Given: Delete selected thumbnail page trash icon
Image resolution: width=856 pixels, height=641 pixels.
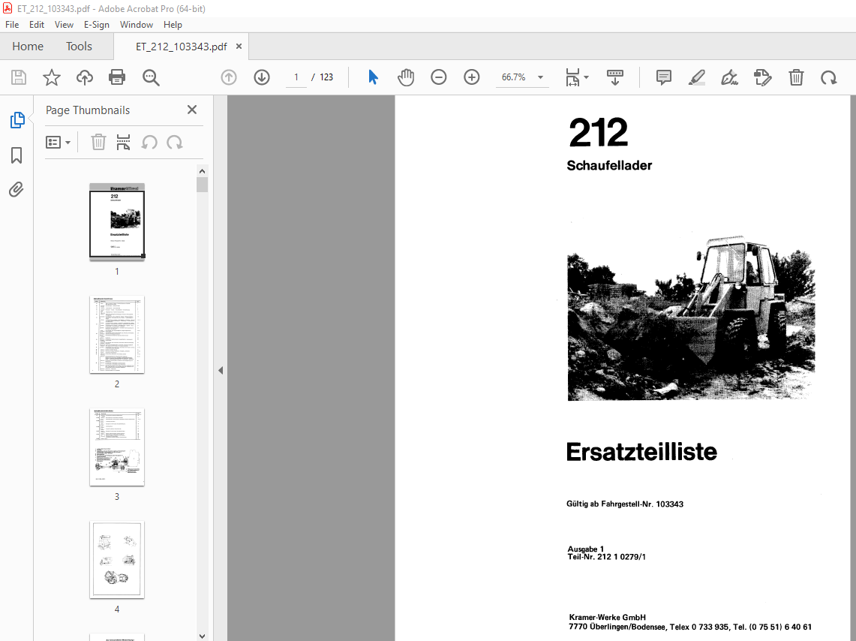Looking at the screenshot, I should pyautogui.click(x=98, y=143).
